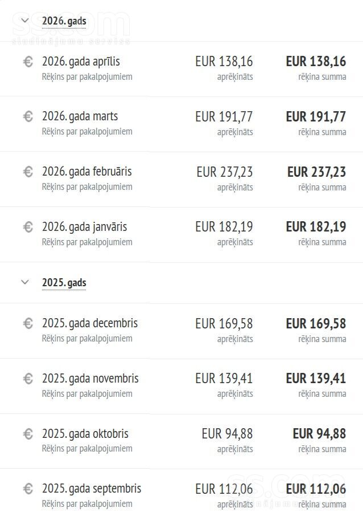The height and width of the screenshot is (516, 363).
Task: Toggle the 2025. gads section heading
Action: pos(64,283)
